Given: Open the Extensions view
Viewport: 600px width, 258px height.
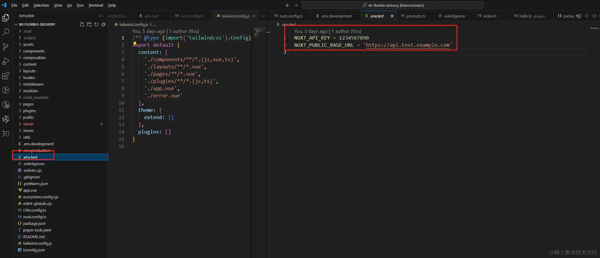Looking at the screenshot, I should coord(6,76).
